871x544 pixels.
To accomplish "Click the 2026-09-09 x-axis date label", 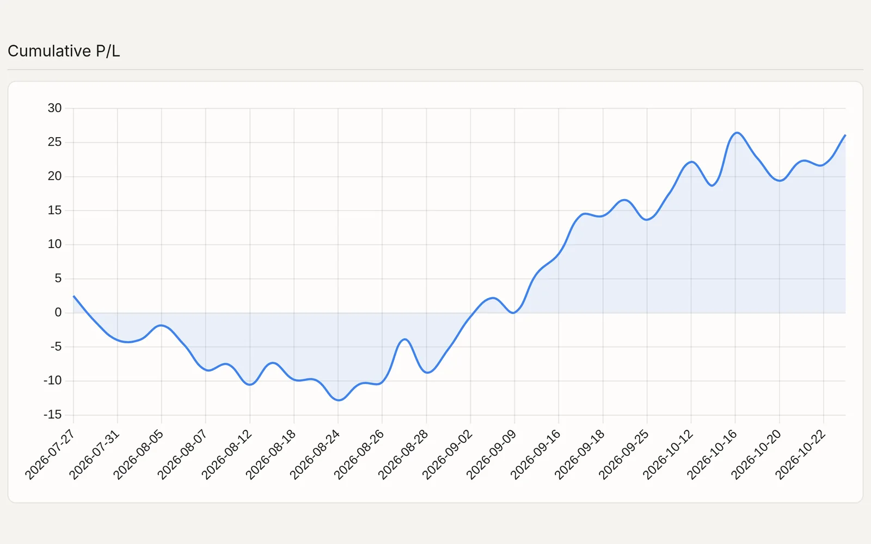I will (x=491, y=455).
